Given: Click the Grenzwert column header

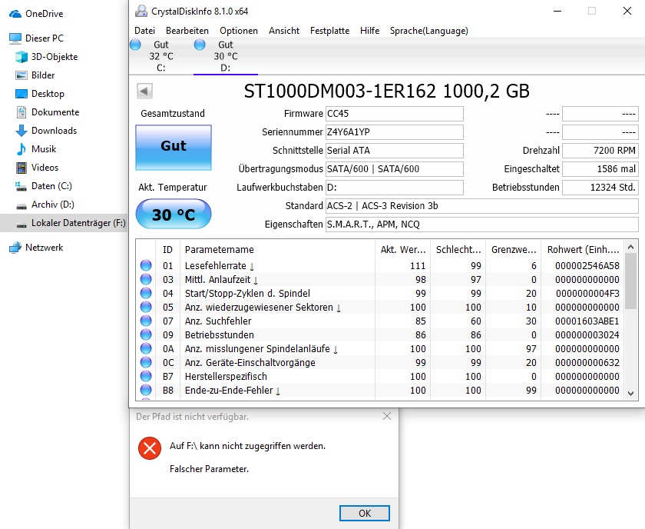Looking at the screenshot, I should 514,249.
